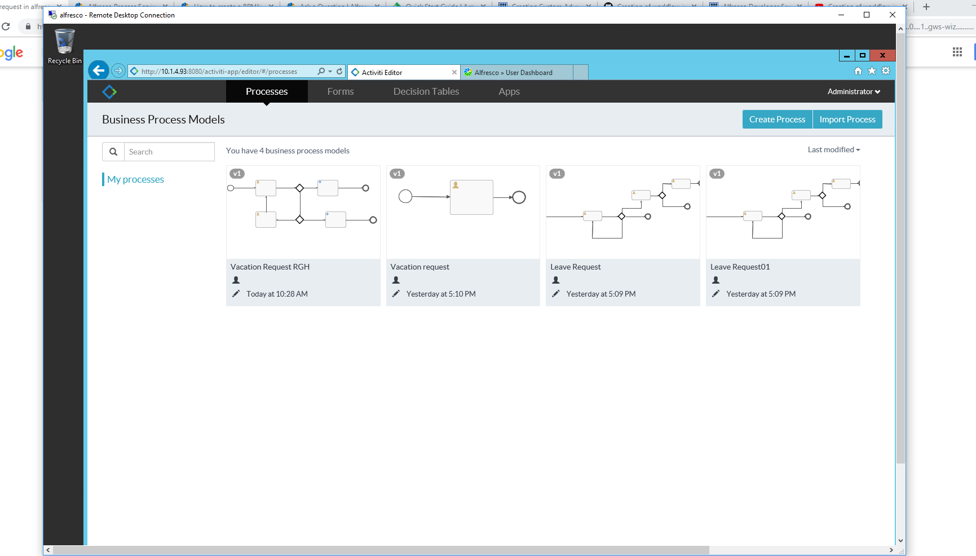Open Leave Request diagram thumbnail

(x=623, y=212)
